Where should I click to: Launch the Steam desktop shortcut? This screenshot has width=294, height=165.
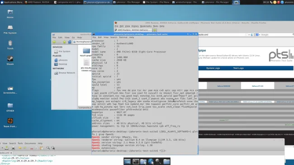click(x=10, y=61)
